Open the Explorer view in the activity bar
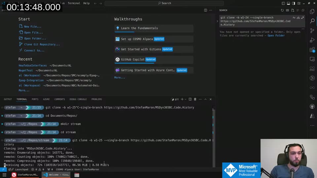Image resolution: width=317 pixels, height=178 pixels. 312,11
